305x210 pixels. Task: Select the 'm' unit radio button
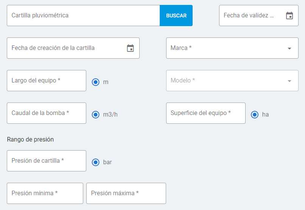click(96, 82)
